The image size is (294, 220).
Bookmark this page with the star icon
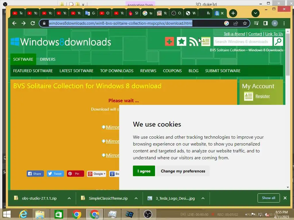pyautogui.click(x=245, y=23)
